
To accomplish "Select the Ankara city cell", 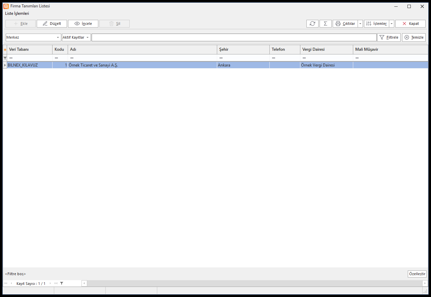I will 243,65.
